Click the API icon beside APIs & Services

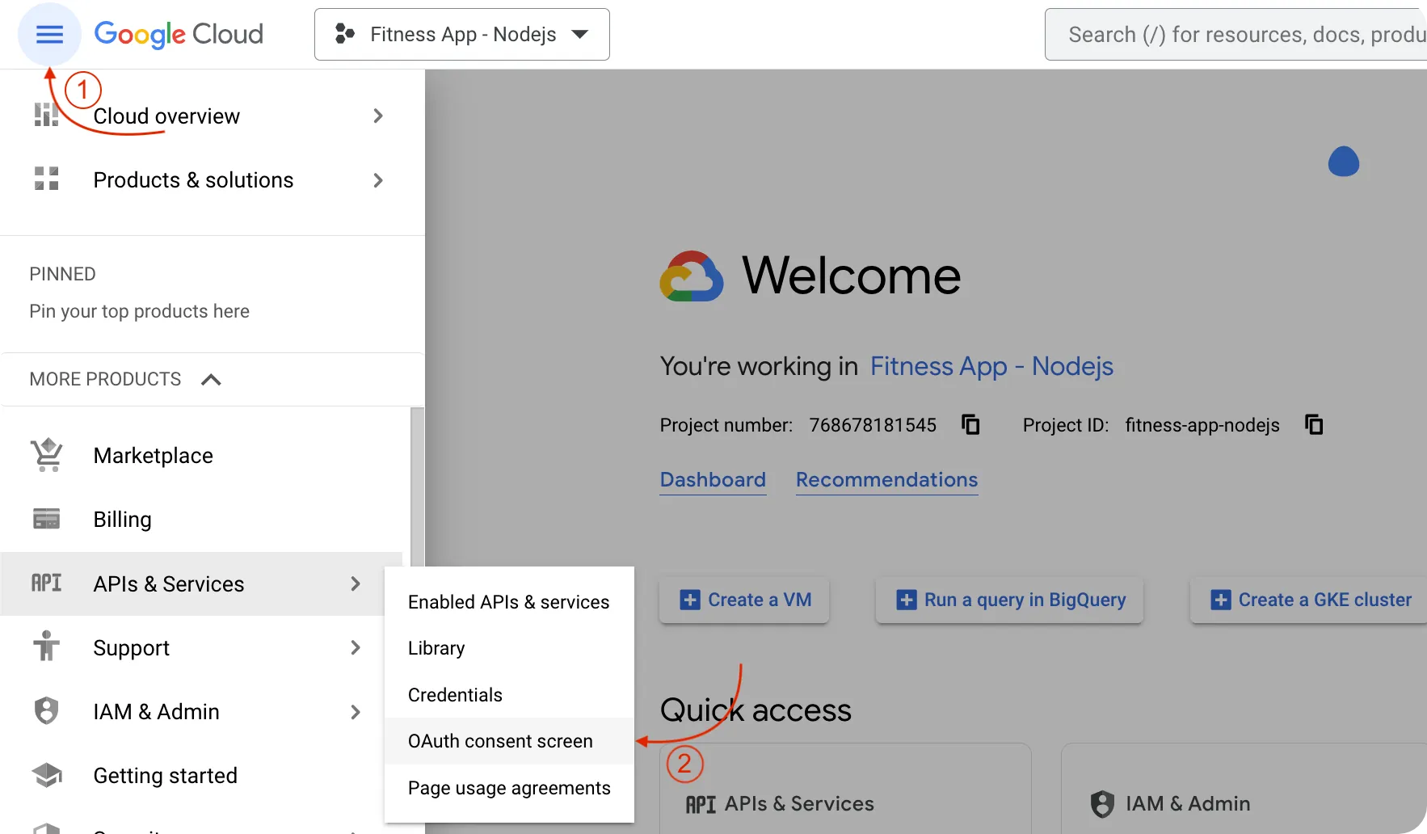point(46,583)
